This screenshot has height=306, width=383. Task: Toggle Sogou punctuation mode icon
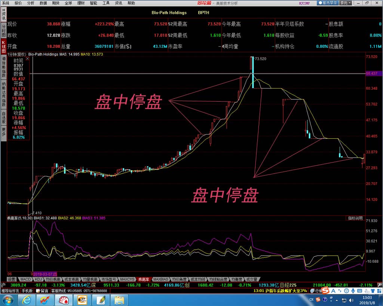coord(340,291)
